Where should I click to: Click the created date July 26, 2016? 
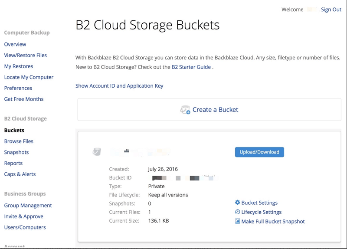pos(163,169)
